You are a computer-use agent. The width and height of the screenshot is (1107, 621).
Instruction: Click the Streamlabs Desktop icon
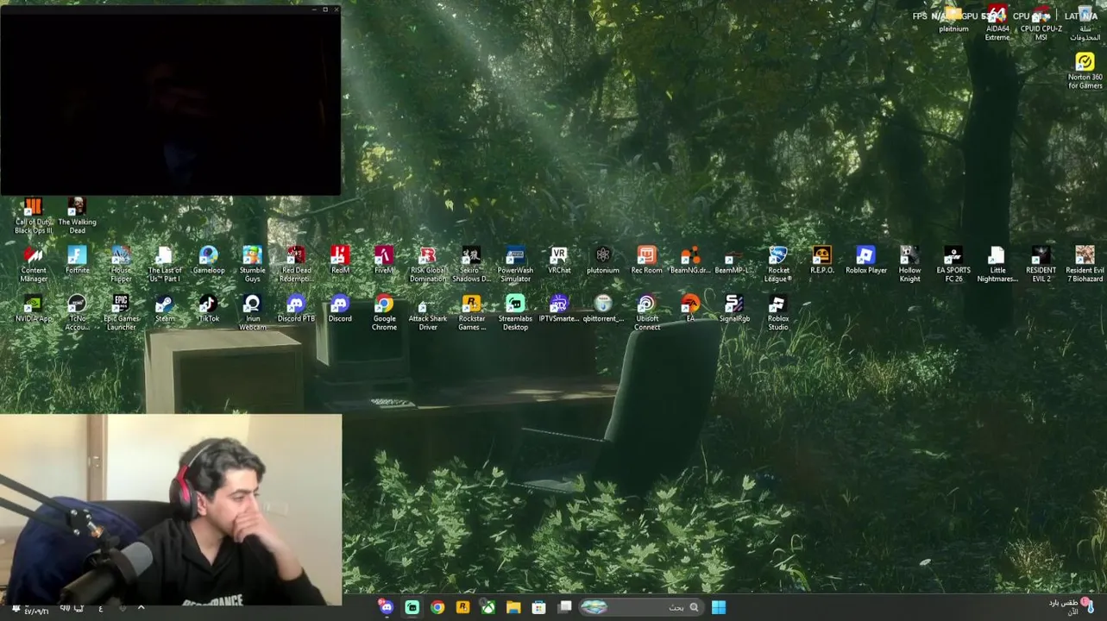coord(515,312)
